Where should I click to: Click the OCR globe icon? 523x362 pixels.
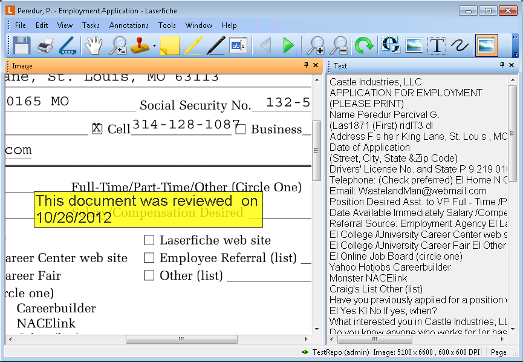[391, 44]
